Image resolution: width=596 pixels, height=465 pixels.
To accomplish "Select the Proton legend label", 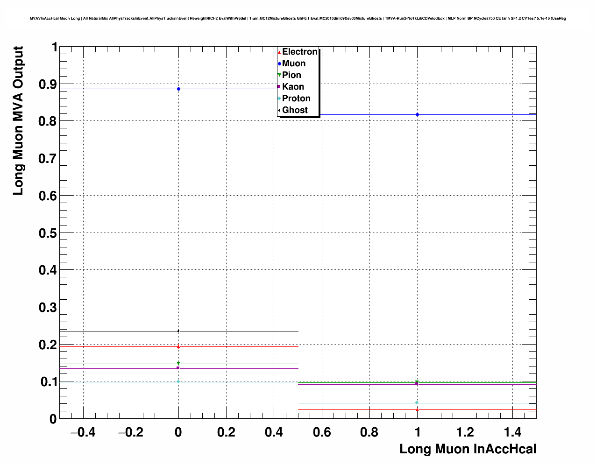I will pyautogui.click(x=296, y=99).
